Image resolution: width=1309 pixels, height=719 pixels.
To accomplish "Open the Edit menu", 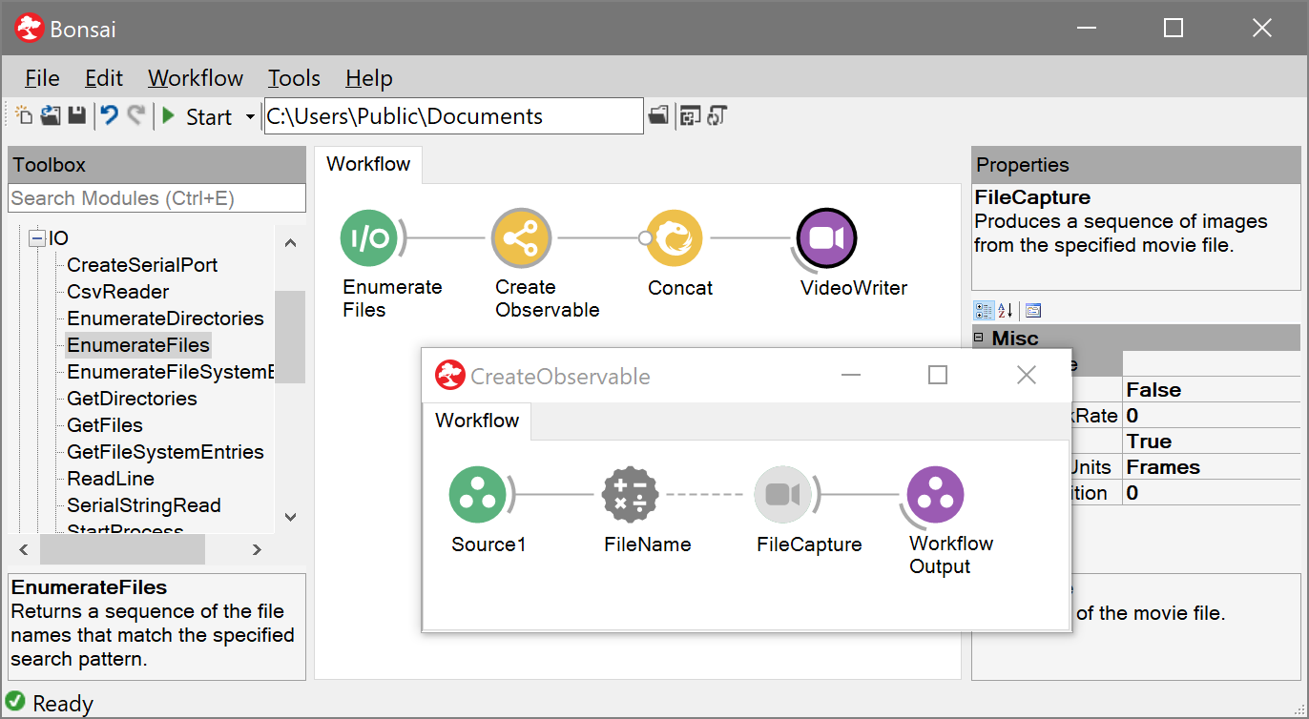I will (x=104, y=78).
